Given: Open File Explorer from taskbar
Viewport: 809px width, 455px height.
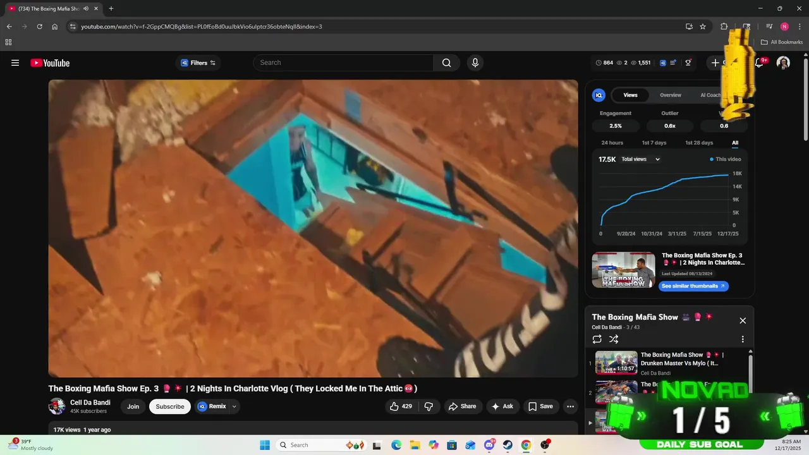Looking at the screenshot, I should coord(415,445).
